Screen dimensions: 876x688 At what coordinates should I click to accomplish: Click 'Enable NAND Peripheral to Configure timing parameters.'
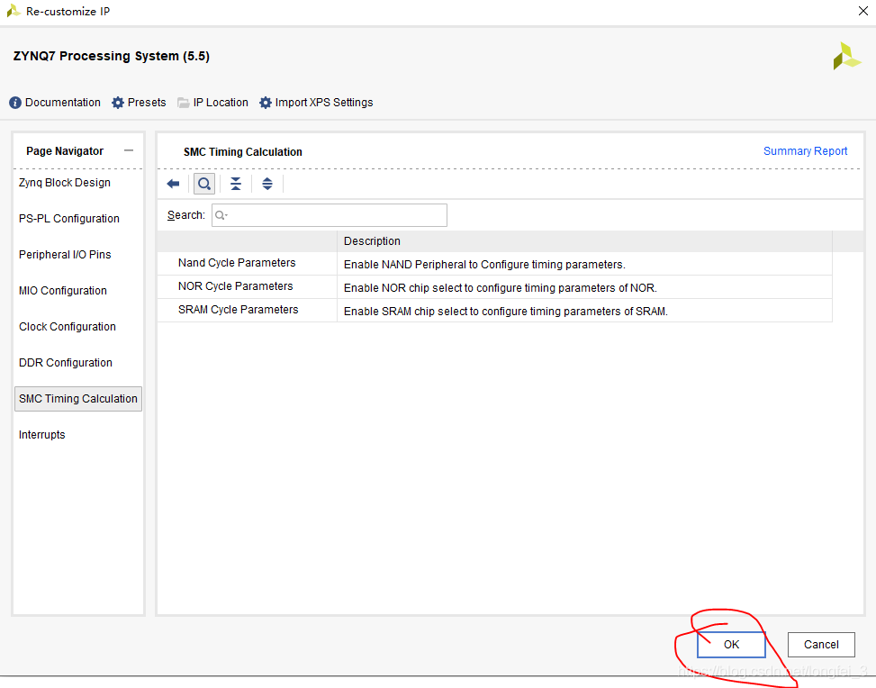point(484,265)
